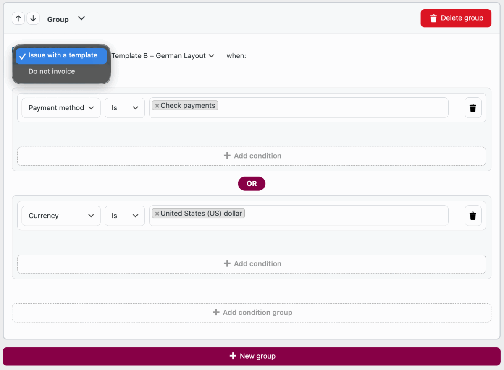Delete the Payment method condition row

473,108
